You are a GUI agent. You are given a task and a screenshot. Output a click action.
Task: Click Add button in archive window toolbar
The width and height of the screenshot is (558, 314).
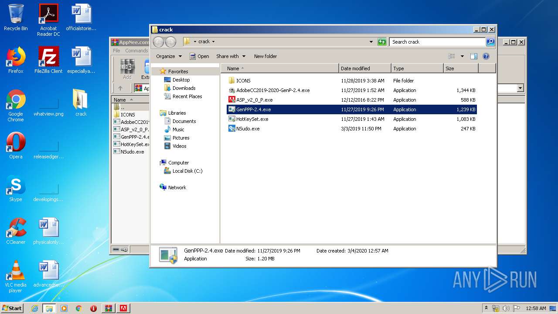pos(127,70)
